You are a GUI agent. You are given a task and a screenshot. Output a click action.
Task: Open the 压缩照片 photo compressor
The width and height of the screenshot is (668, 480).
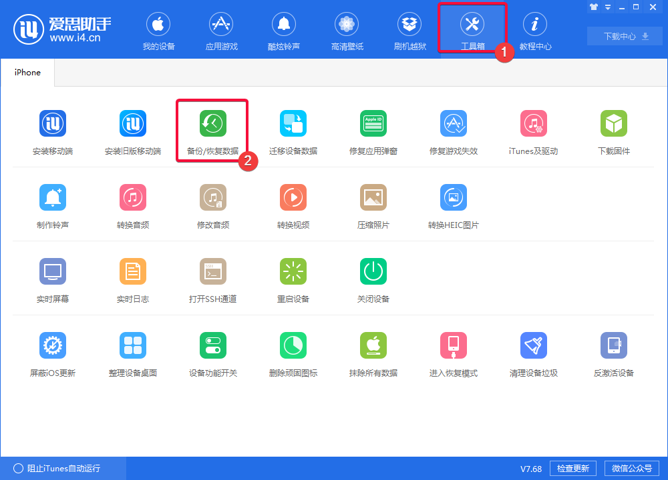pyautogui.click(x=373, y=204)
